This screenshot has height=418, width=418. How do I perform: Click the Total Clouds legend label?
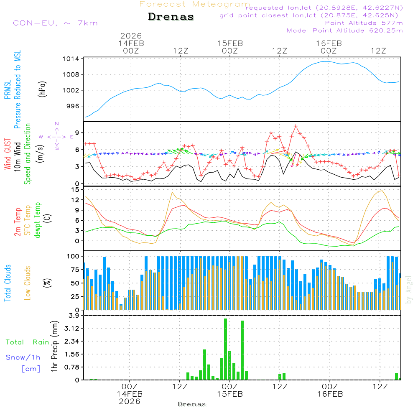point(8,283)
